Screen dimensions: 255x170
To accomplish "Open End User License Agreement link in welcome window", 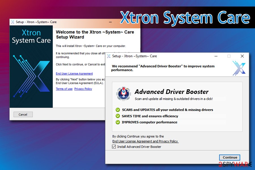I will pos(74,74).
